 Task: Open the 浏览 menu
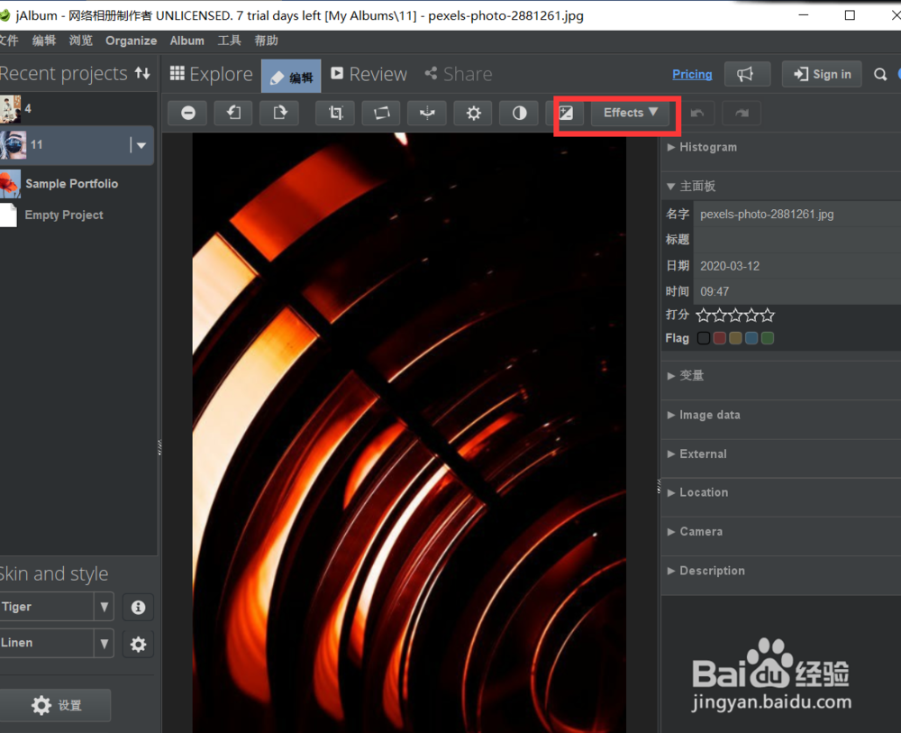[x=80, y=41]
